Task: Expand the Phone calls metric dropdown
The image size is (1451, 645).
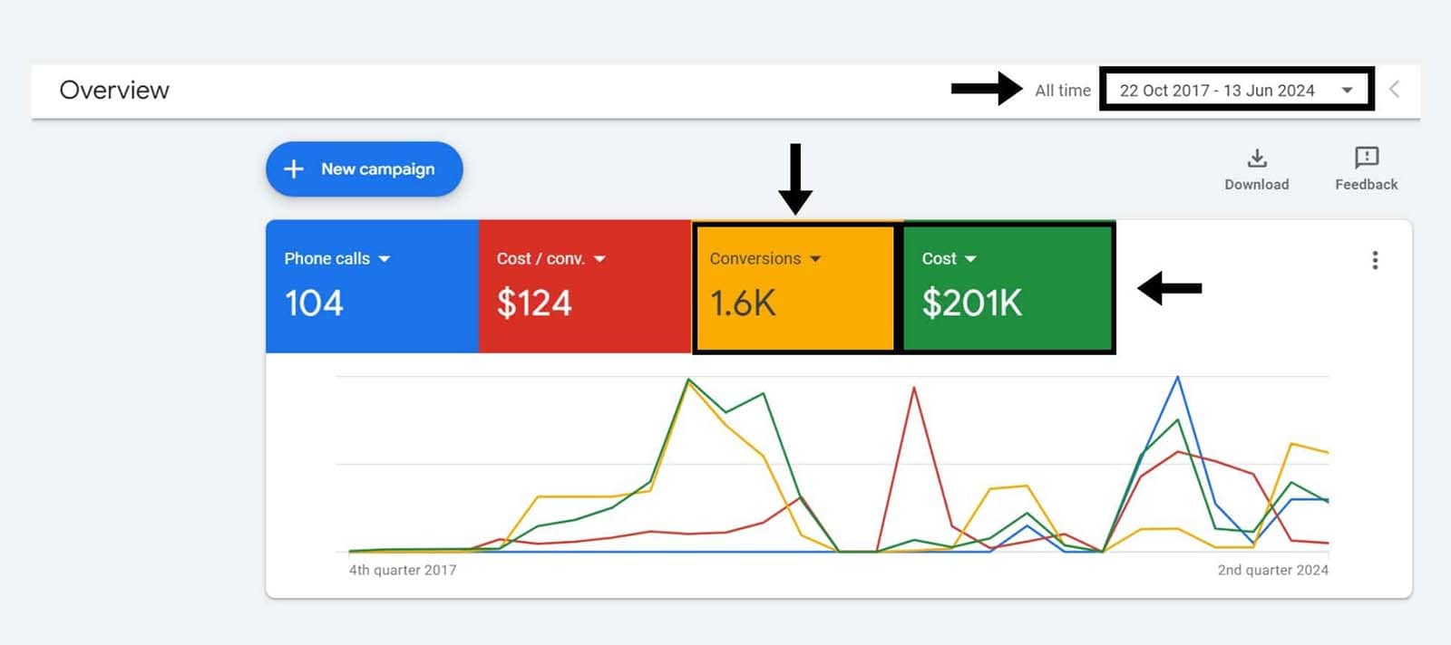Action: pos(385,259)
